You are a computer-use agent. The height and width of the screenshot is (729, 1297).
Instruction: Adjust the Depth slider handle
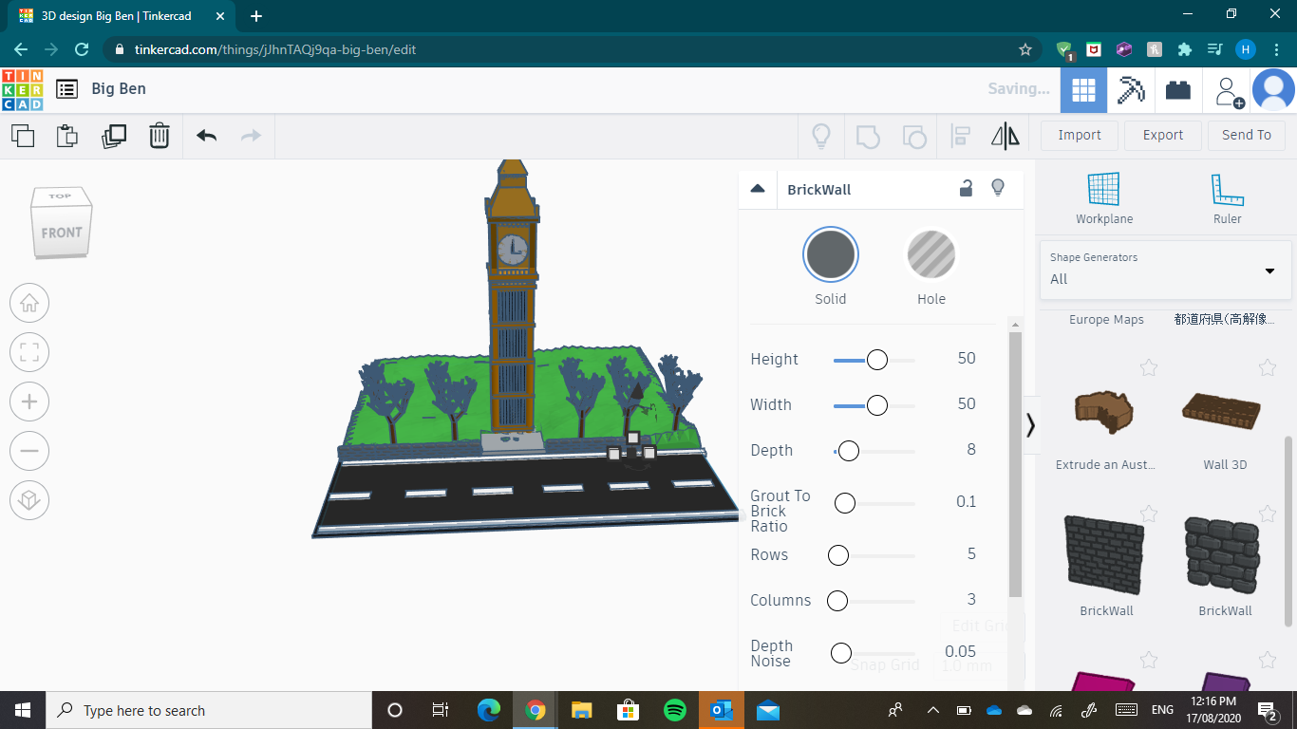(x=849, y=451)
